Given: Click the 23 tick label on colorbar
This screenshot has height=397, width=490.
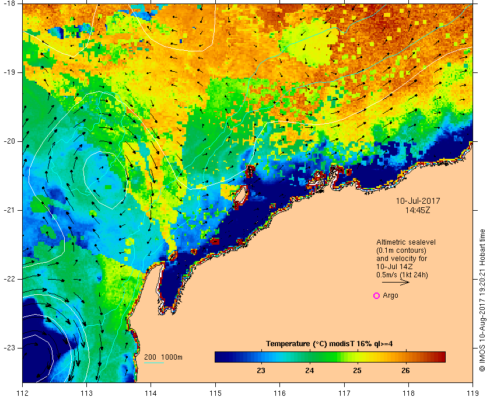Looking at the screenshot, I should pyautogui.click(x=261, y=371).
